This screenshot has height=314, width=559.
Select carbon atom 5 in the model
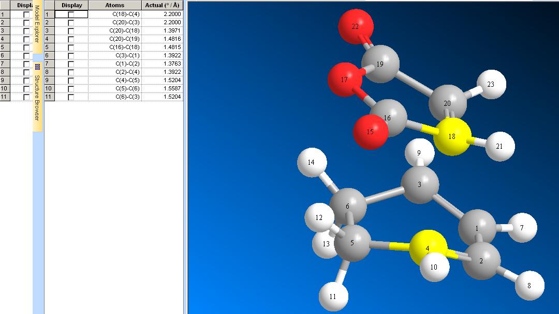352,243
